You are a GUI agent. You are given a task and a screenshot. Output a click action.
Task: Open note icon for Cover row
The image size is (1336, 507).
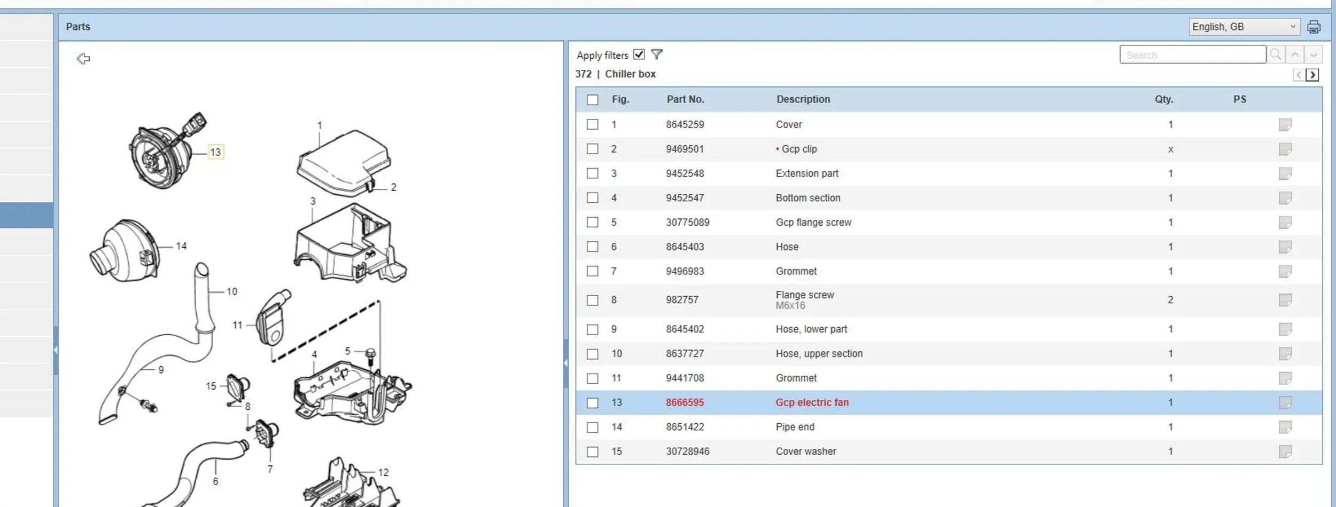tap(1285, 124)
